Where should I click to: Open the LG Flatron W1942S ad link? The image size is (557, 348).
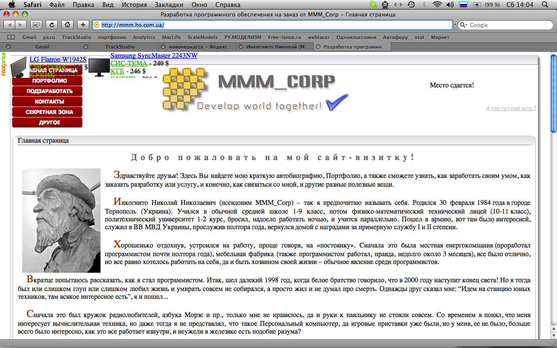[58, 60]
